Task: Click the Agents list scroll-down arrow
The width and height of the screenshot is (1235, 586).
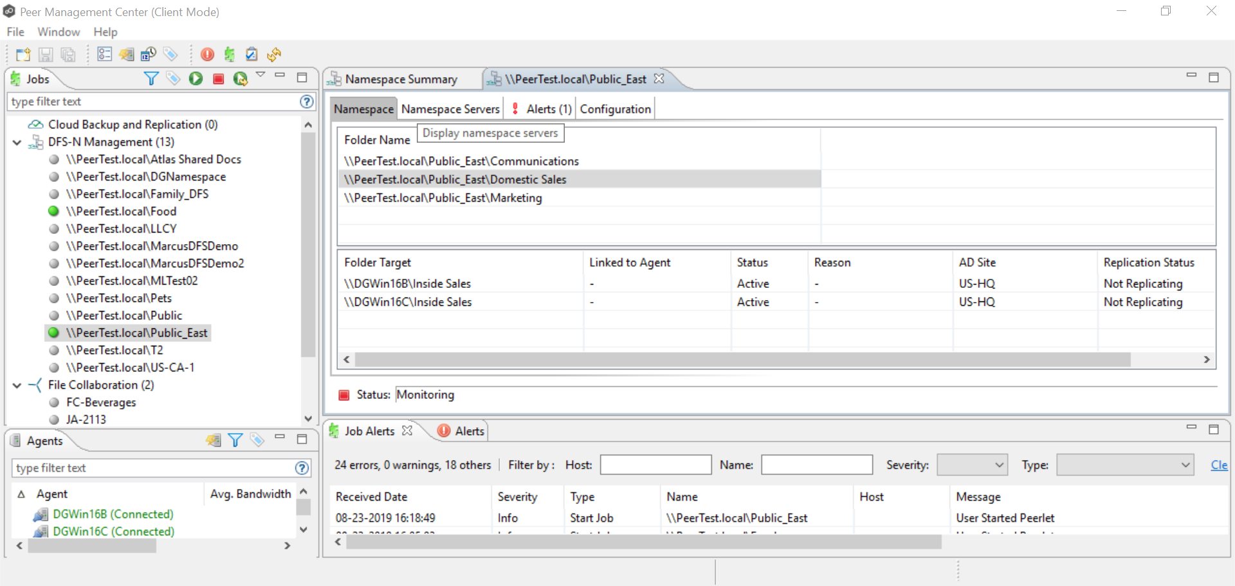Action: pos(304,529)
